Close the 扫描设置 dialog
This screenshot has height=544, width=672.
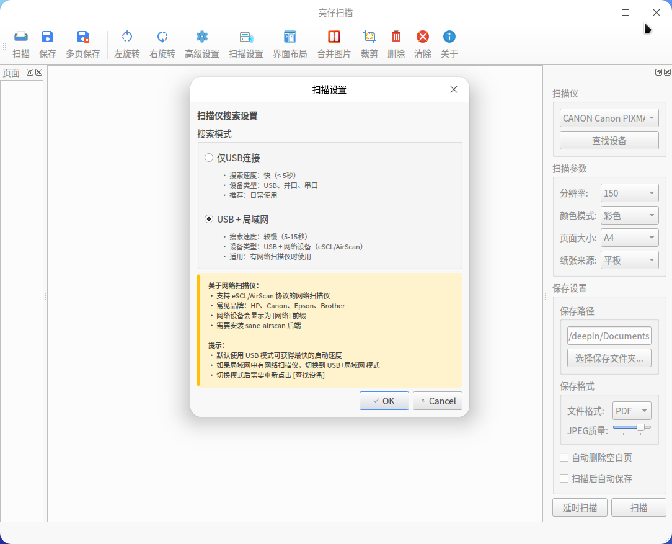pyautogui.click(x=454, y=89)
